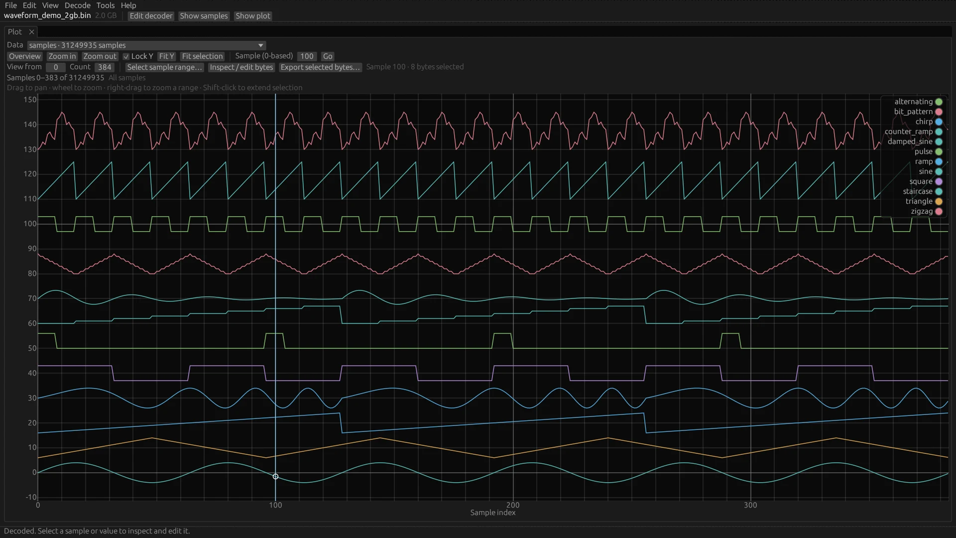Toggle alternating series color dot in legend
The width and height of the screenshot is (956, 538).
coord(939,102)
